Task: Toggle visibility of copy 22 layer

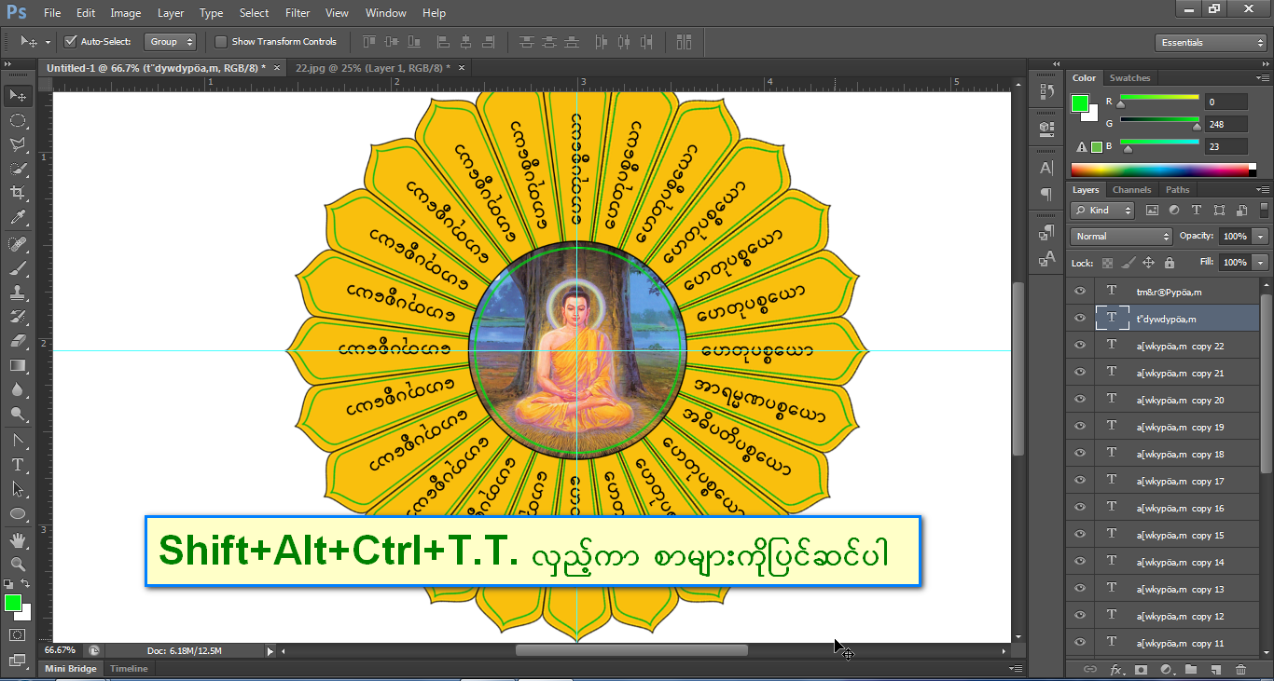Action: (x=1080, y=345)
